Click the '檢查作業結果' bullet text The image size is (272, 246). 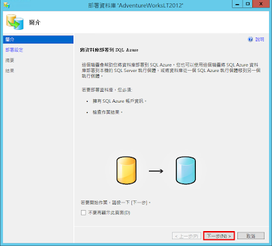click(x=107, y=112)
